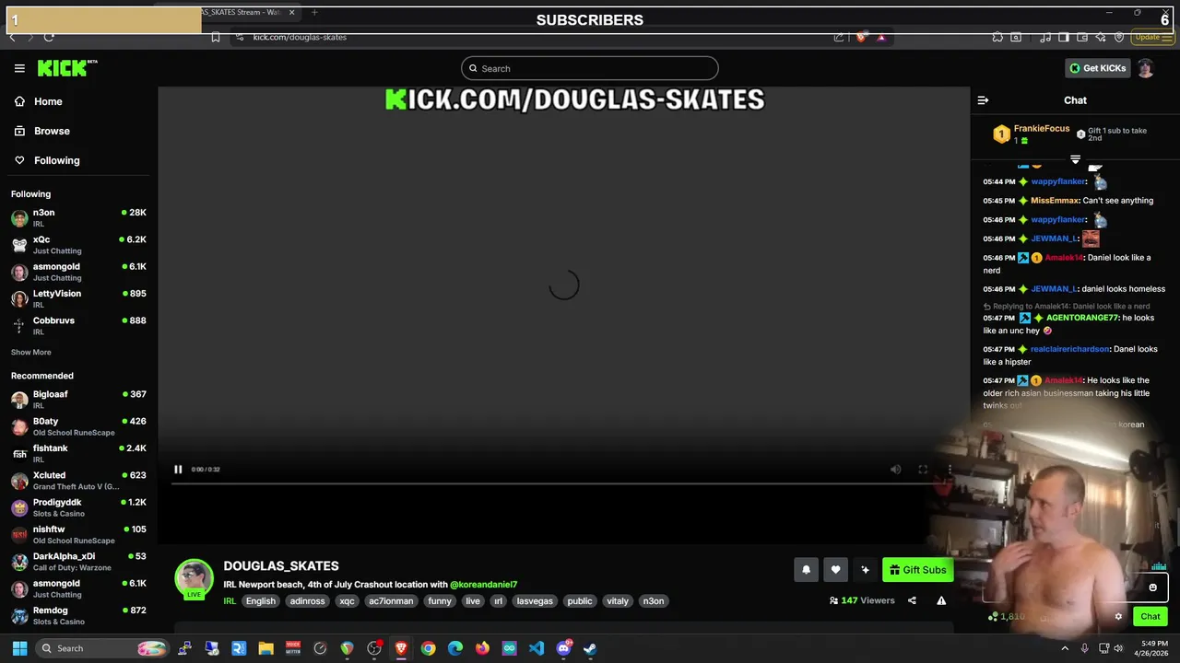Viewport: 1180px width, 663px height.
Task: Open Brave Shields lion icon
Action: (x=861, y=37)
